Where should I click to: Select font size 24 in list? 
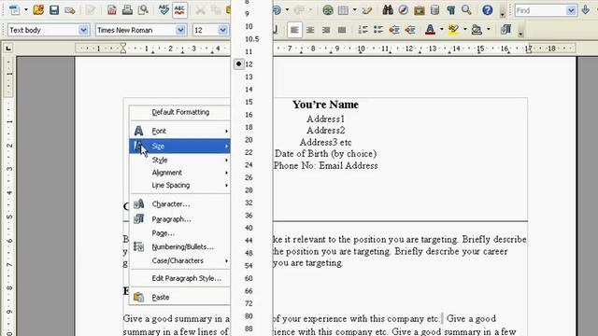251,164
